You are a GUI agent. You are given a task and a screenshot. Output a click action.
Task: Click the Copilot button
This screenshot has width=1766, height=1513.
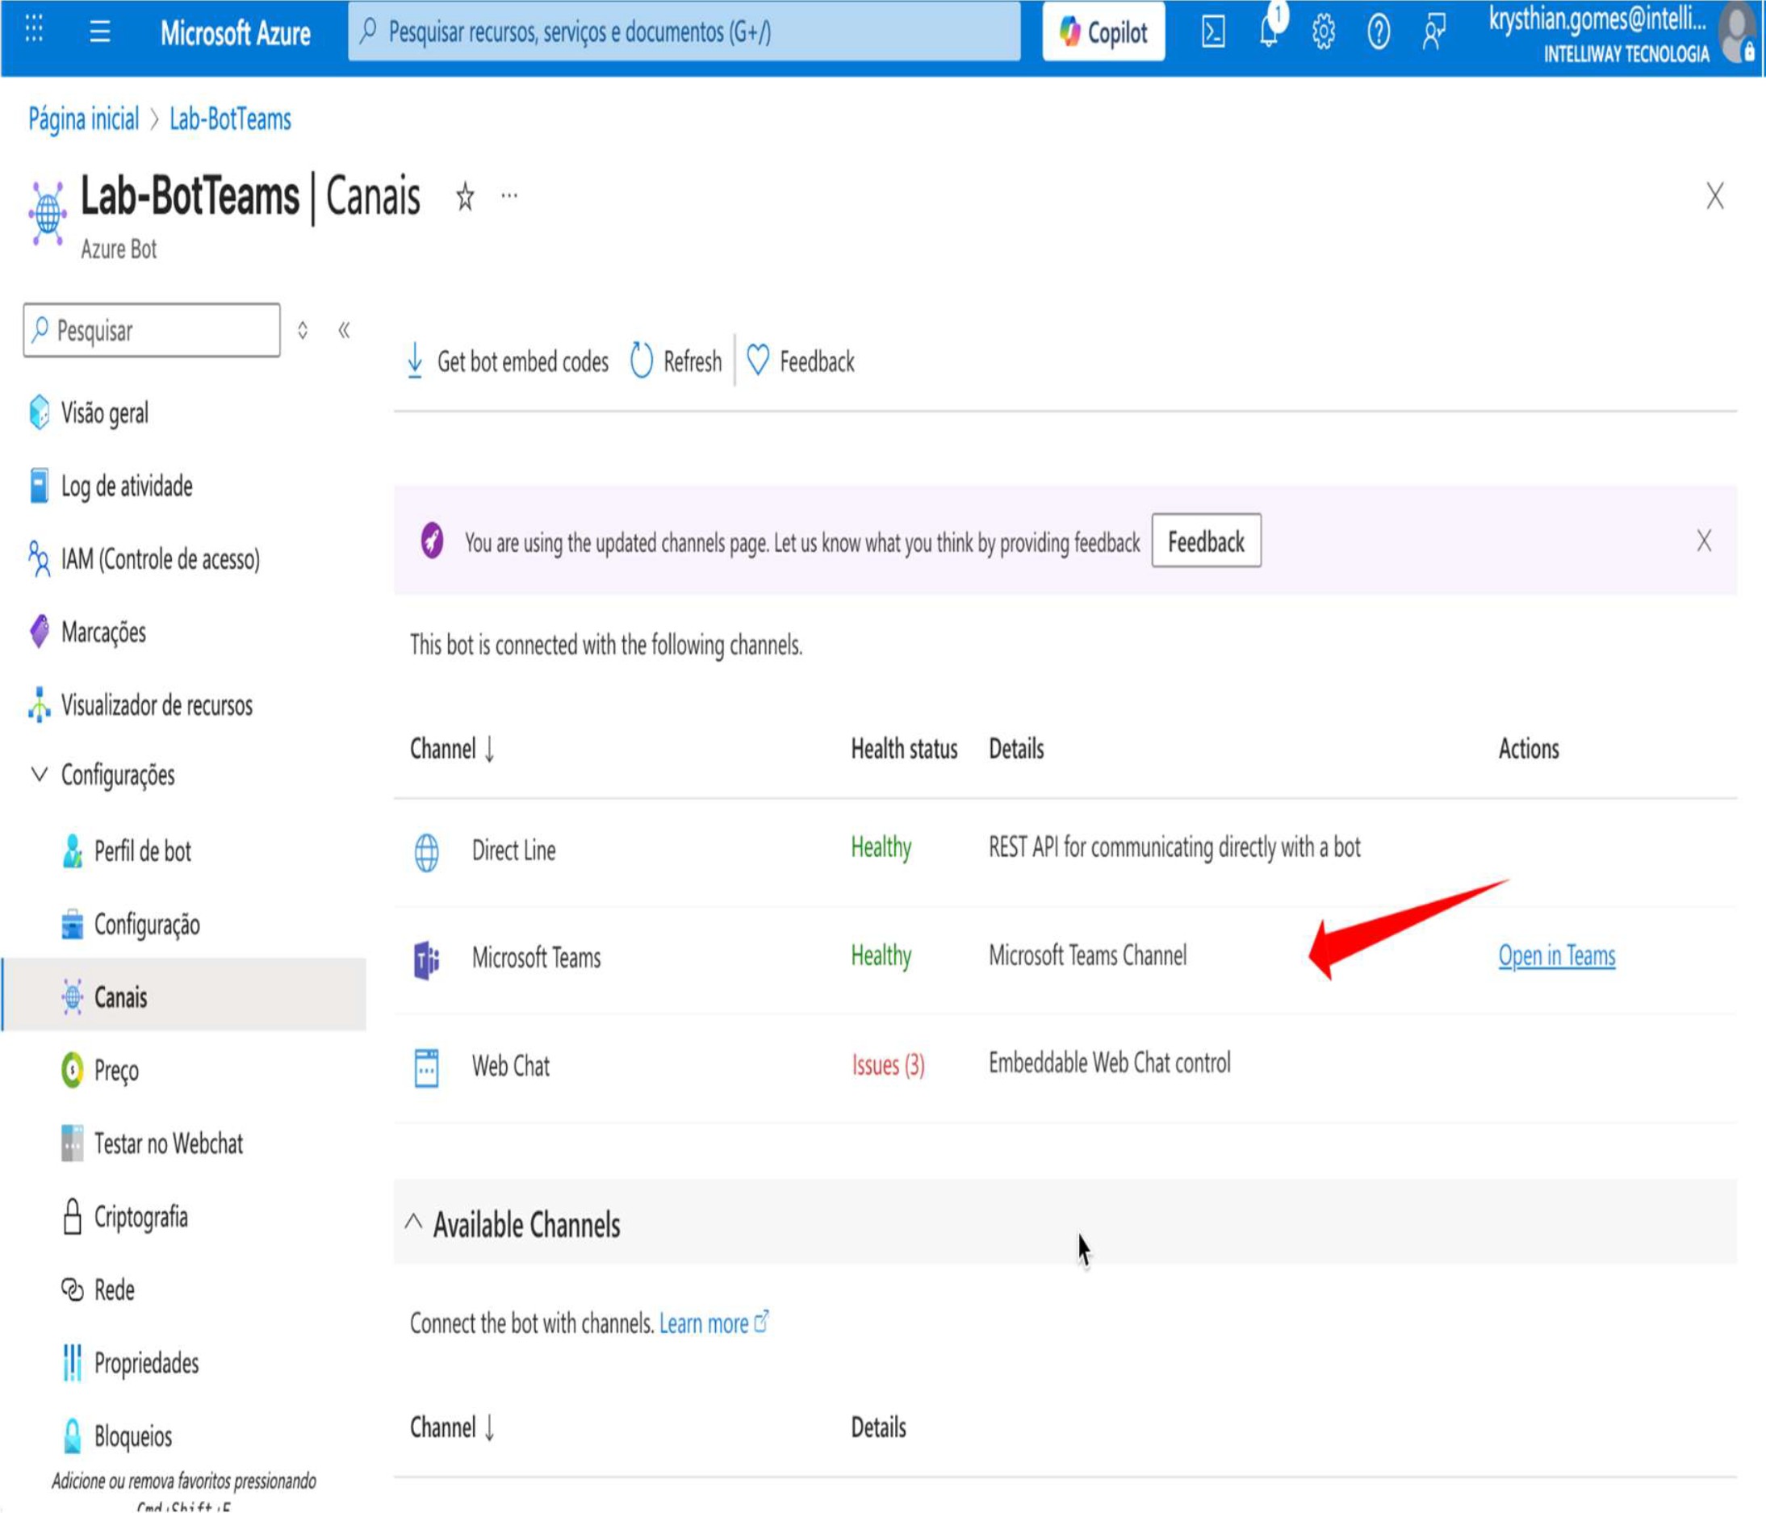pos(1104,32)
